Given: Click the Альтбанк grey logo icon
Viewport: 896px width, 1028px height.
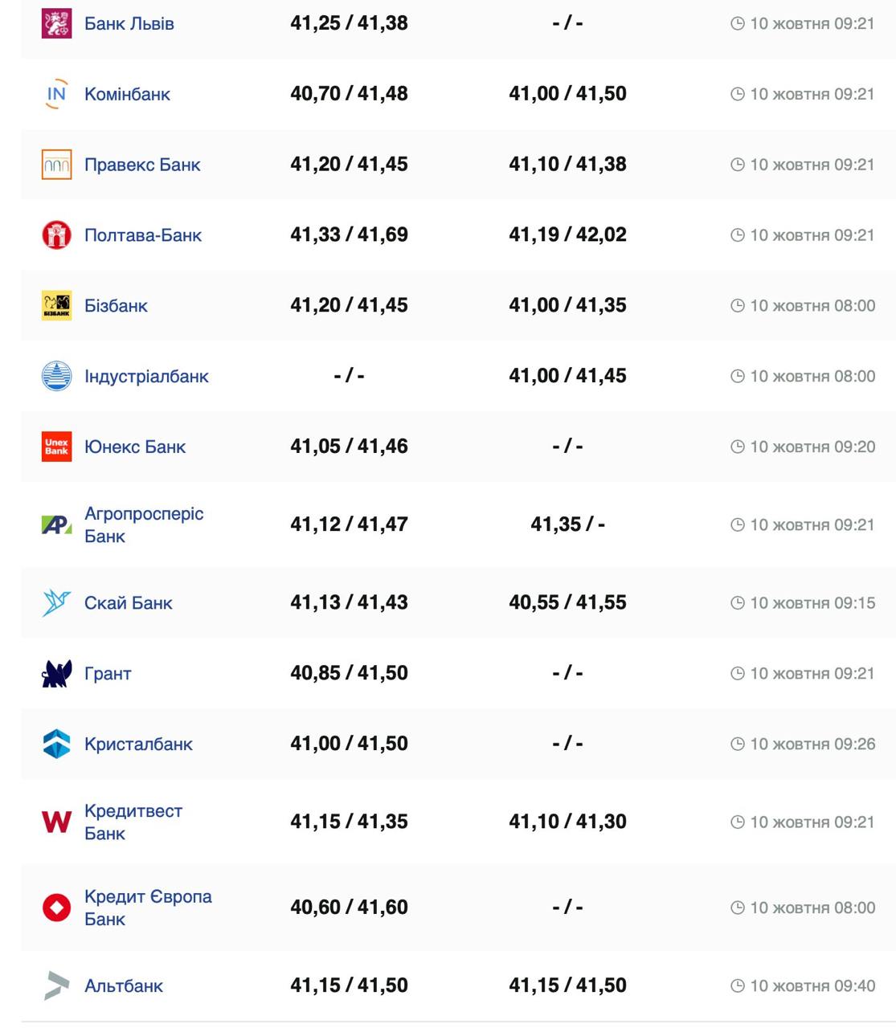Looking at the screenshot, I should [x=56, y=985].
